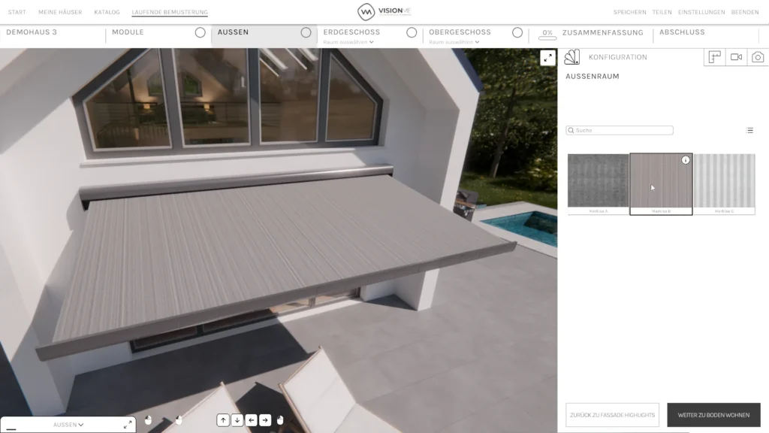The image size is (769, 433).
Task: Open the Aussen dropdown at bottom left
Action: (68, 425)
